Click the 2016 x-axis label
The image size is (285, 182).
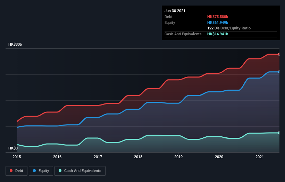(57, 157)
